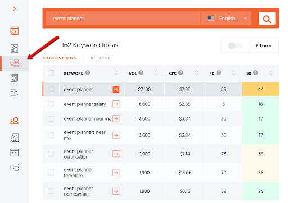The height and width of the screenshot is (203, 288).
Task: Check the box for 'event planner template'
Action: (x=51, y=172)
